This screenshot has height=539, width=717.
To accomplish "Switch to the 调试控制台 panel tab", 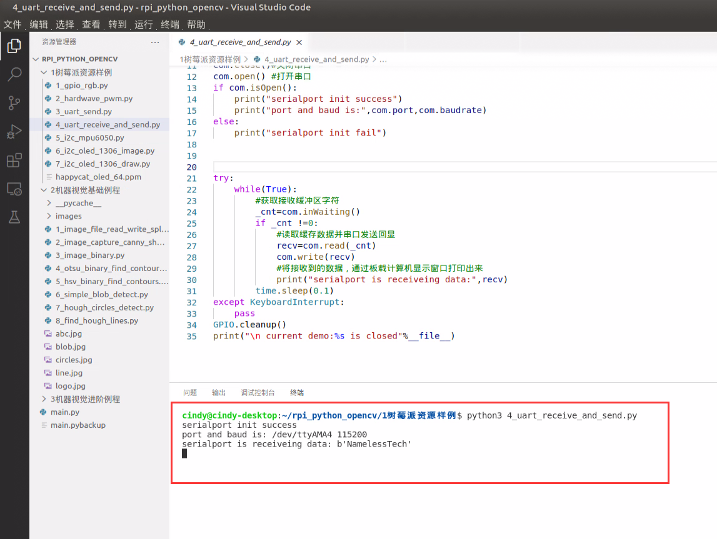I will coord(258,393).
